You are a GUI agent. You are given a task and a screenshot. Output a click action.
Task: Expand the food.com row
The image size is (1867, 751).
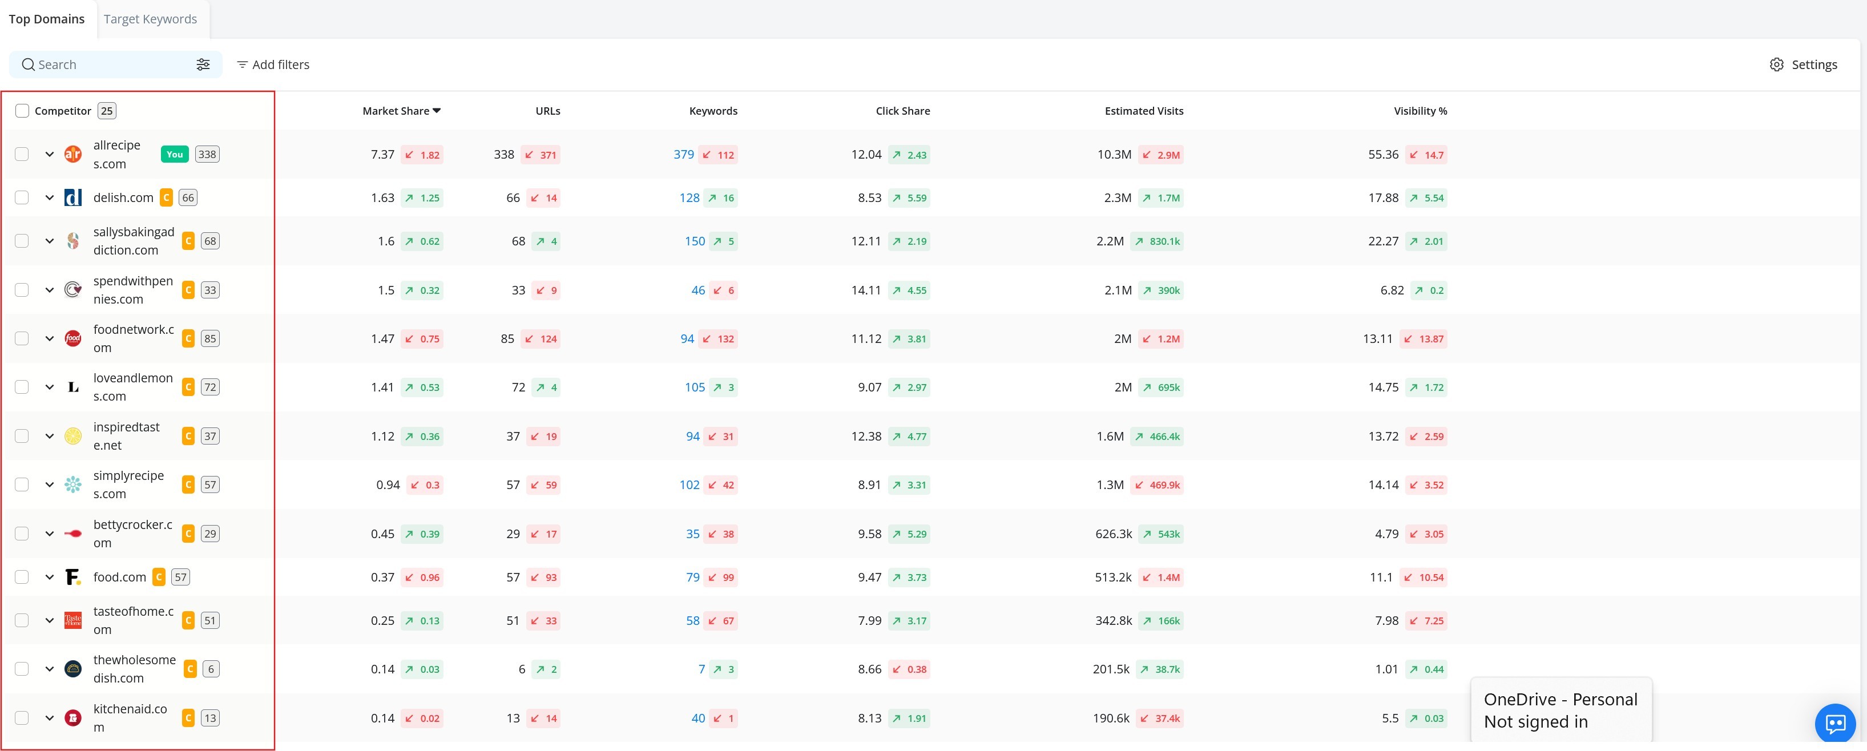[49, 577]
